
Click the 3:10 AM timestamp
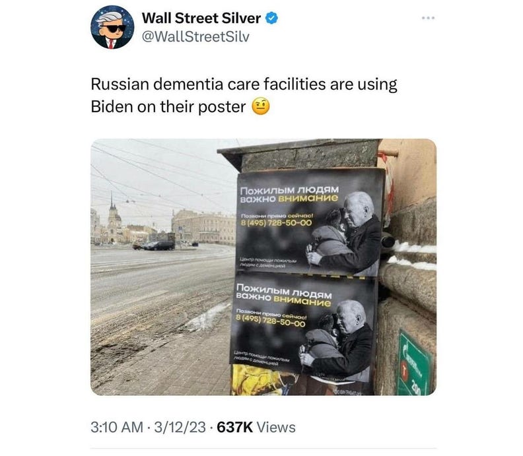pos(117,428)
